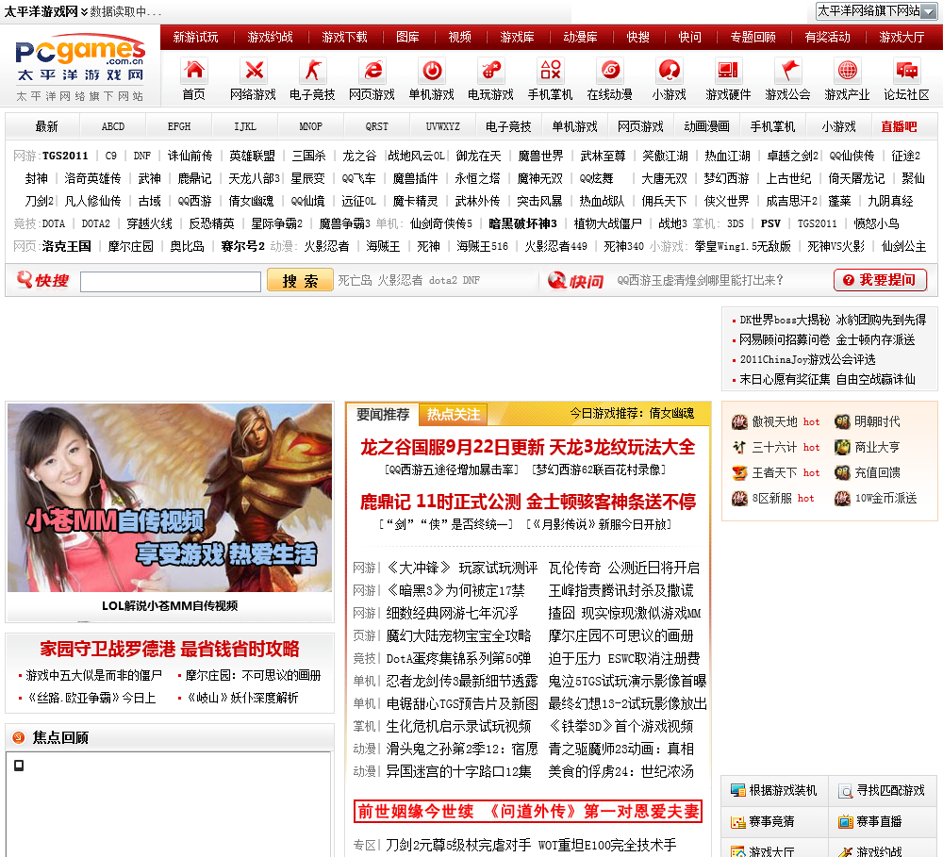Select the 专题回顾 menu item
The height and width of the screenshot is (857, 943).
click(753, 38)
